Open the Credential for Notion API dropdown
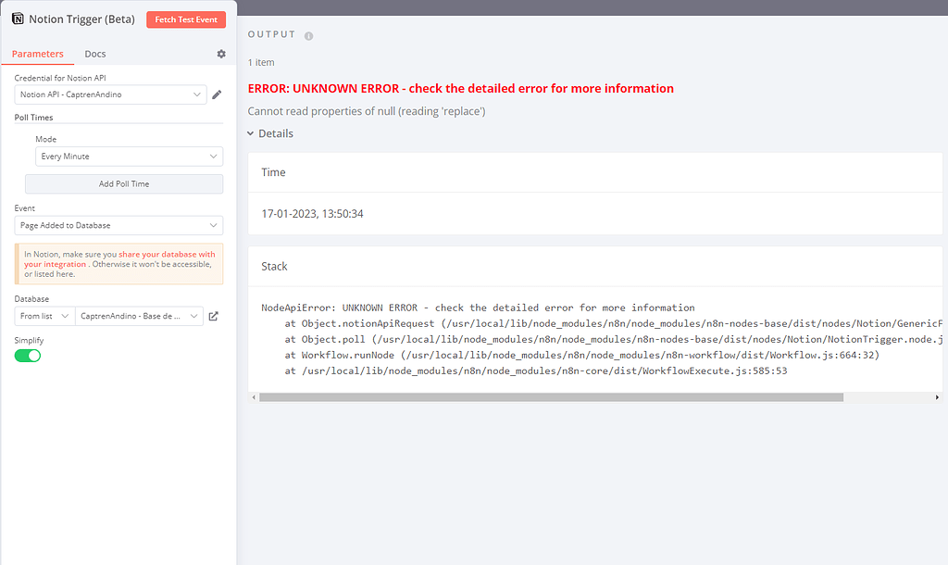 (x=109, y=94)
